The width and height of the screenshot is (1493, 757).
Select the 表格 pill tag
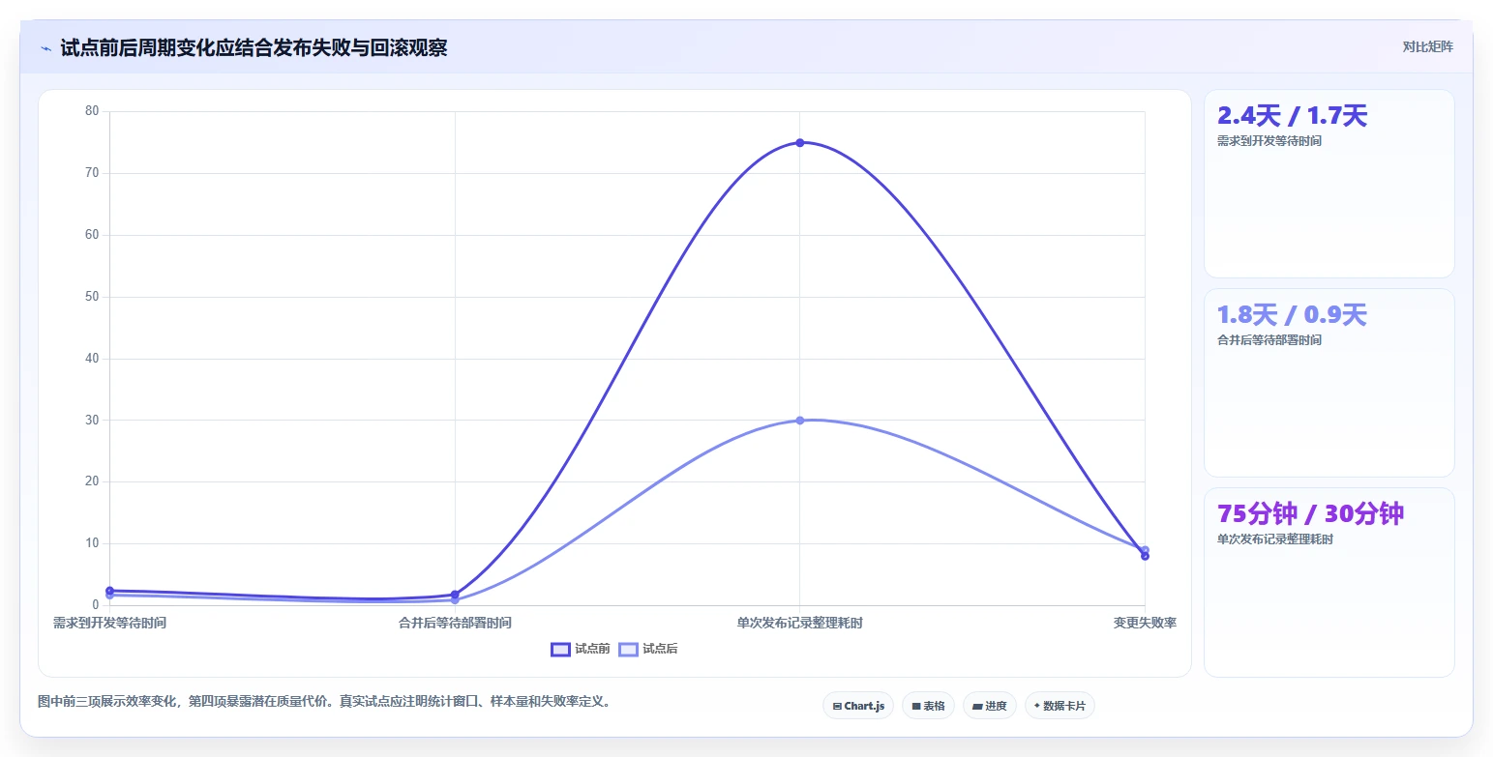tap(928, 706)
